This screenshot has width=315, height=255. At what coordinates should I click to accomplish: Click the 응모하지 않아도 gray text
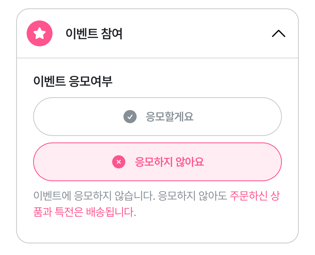(193, 196)
